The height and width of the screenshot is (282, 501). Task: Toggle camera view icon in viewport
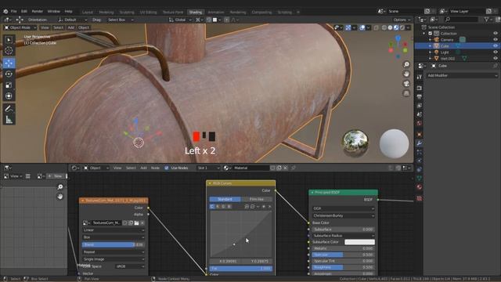tap(406, 84)
